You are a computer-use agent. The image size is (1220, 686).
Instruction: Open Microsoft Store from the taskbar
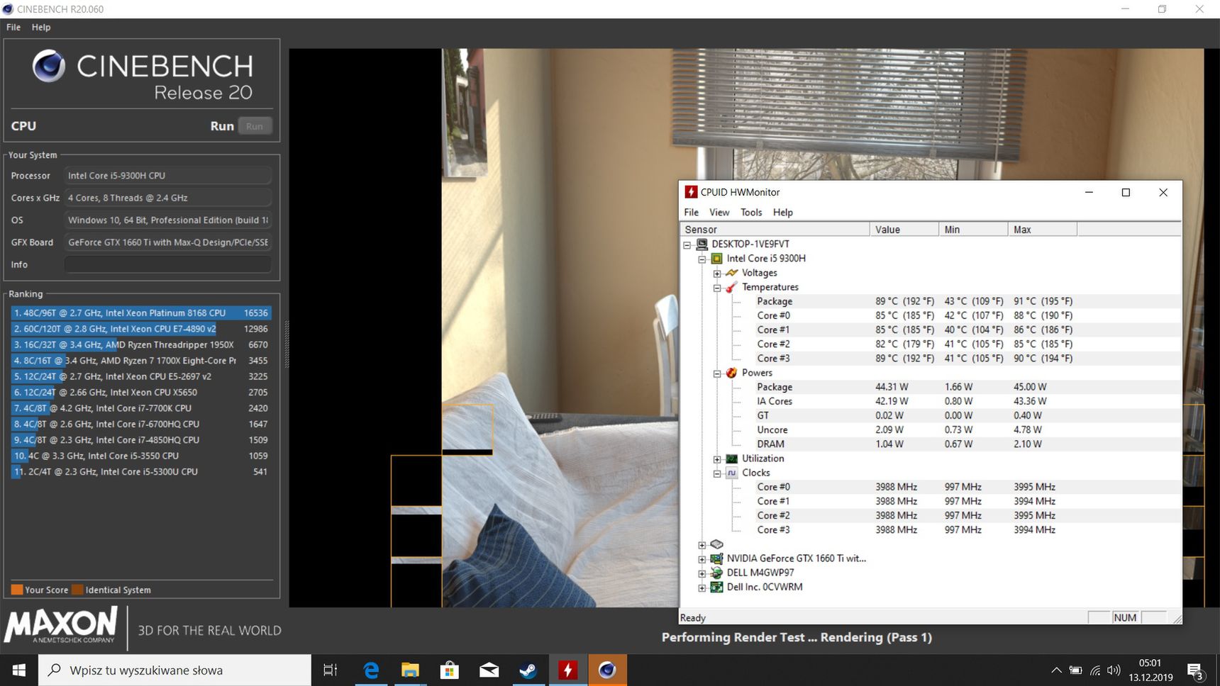[x=450, y=670]
